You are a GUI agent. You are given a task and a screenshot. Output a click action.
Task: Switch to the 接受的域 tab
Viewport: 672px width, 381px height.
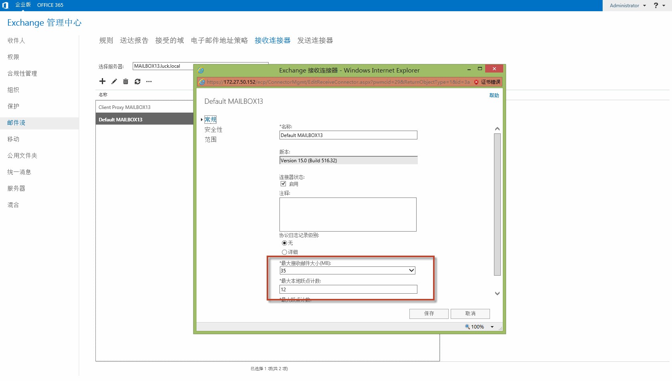[x=170, y=40]
